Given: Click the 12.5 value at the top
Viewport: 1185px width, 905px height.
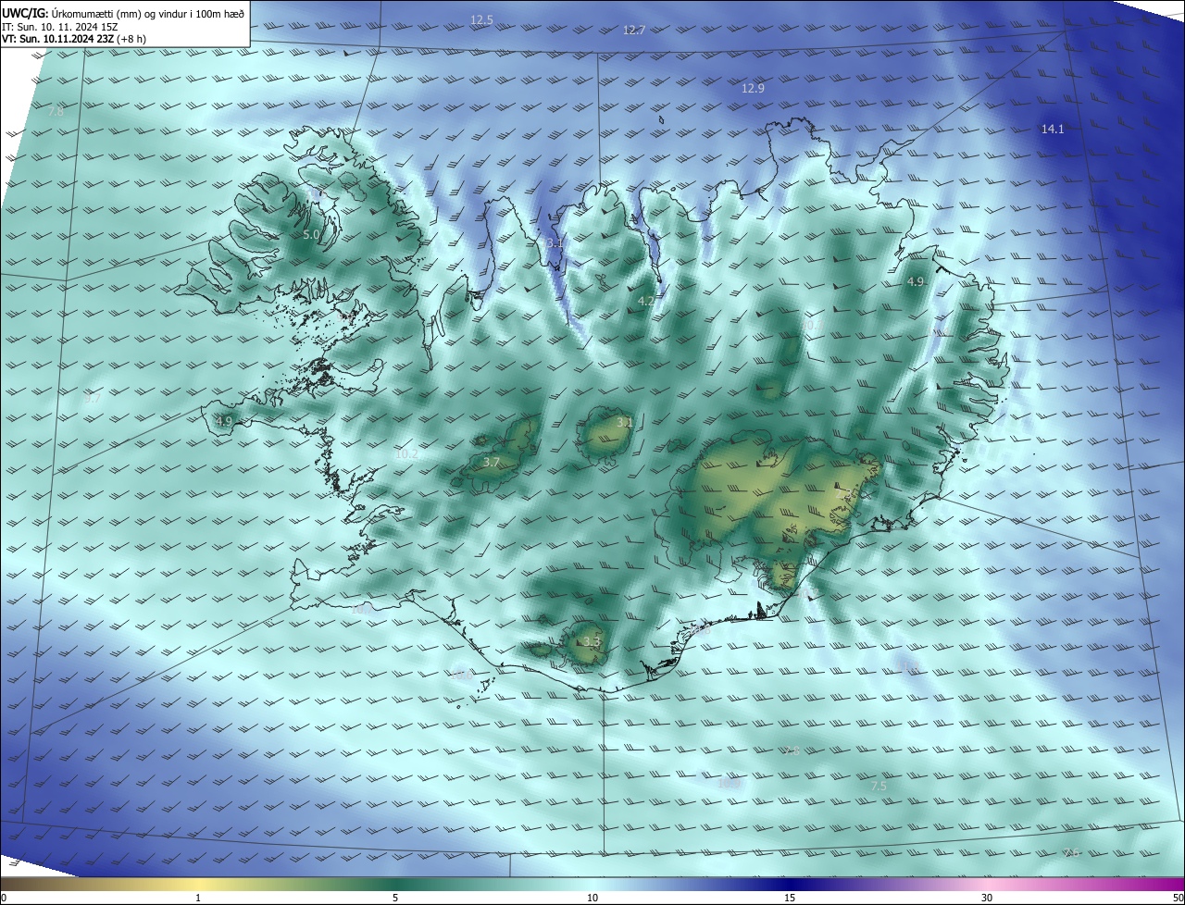Looking at the screenshot, I should click(x=481, y=19).
